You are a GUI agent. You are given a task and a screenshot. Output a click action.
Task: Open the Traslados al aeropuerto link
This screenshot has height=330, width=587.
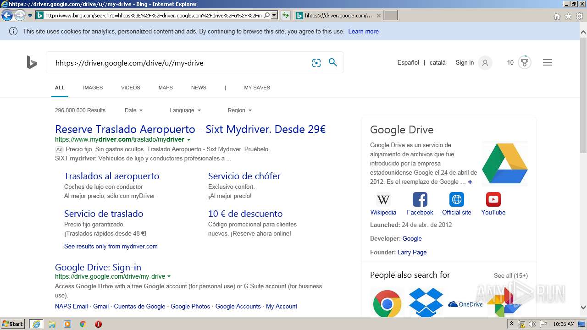coord(111,176)
